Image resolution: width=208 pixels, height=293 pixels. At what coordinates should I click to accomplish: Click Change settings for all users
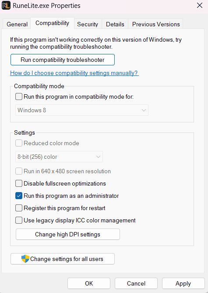tap(63, 259)
